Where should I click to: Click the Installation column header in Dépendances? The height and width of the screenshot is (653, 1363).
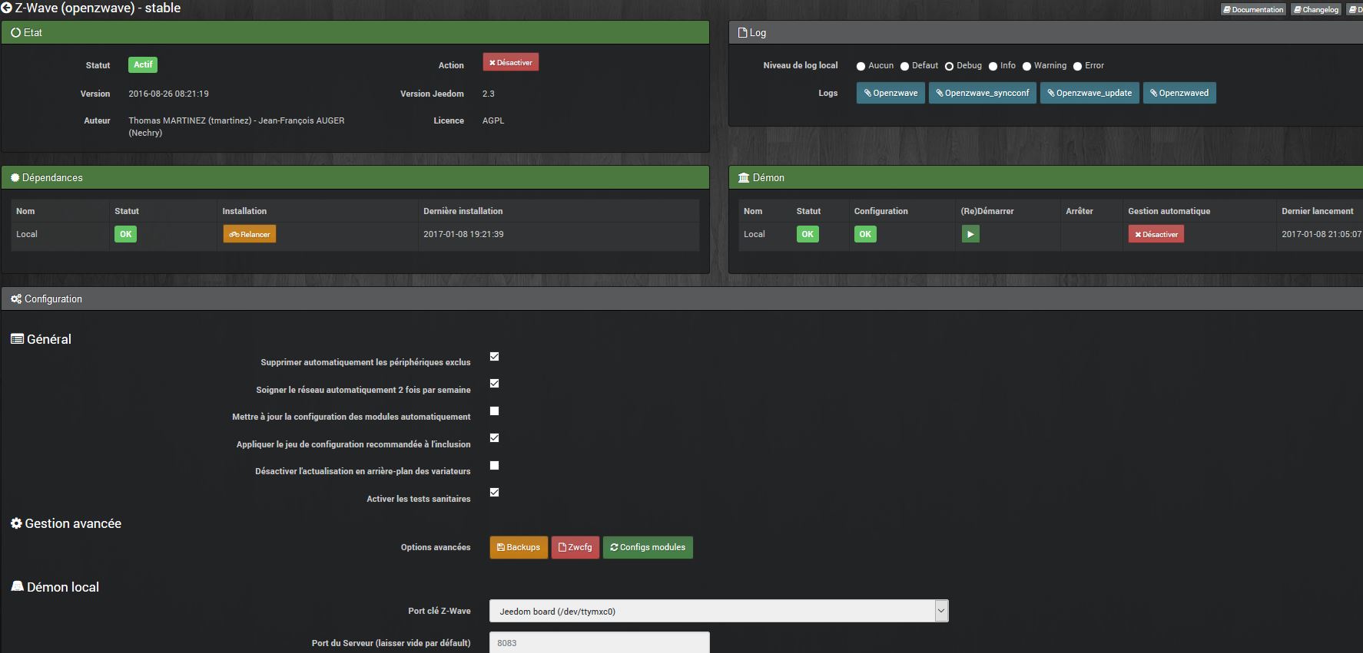click(x=244, y=211)
